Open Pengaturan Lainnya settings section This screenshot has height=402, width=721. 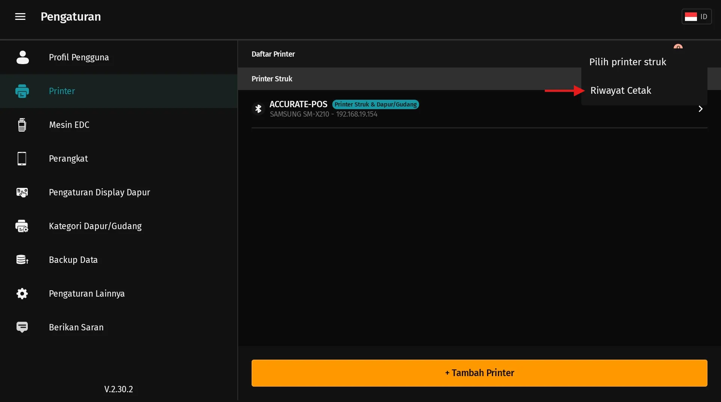click(x=87, y=294)
